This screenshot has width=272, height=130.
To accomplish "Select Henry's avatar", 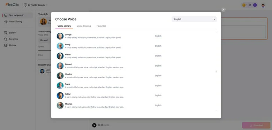I will pyautogui.click(x=60, y=46).
